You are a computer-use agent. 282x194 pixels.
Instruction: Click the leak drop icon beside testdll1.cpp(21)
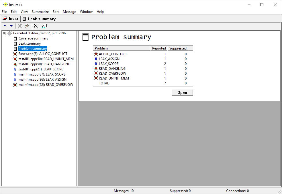coord(15,69)
